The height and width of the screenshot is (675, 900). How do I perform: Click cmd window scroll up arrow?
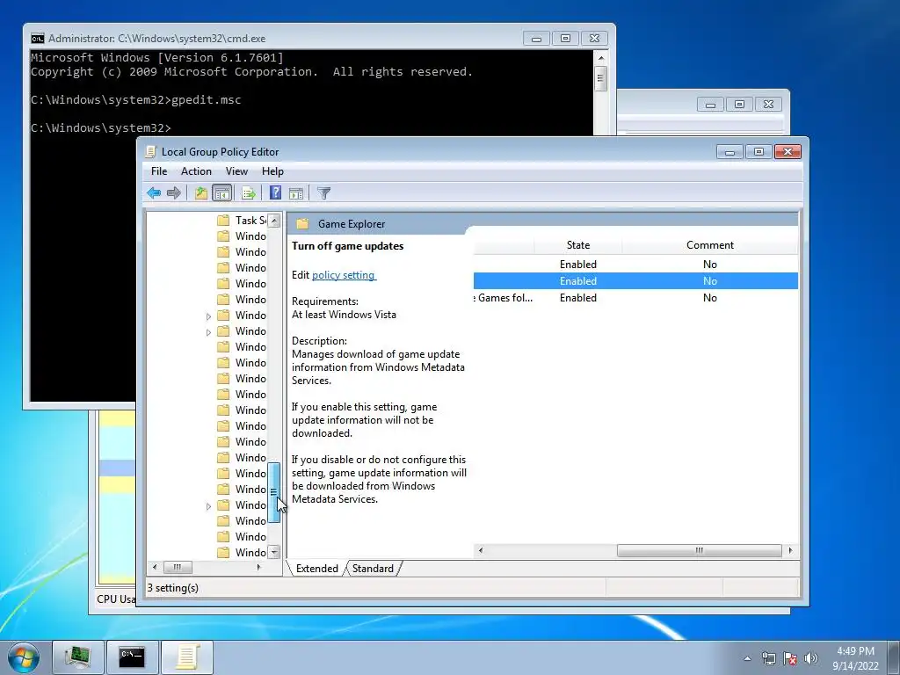(600, 57)
